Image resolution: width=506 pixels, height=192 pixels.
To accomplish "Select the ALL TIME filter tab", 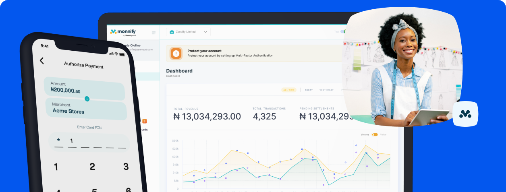I will (288, 90).
